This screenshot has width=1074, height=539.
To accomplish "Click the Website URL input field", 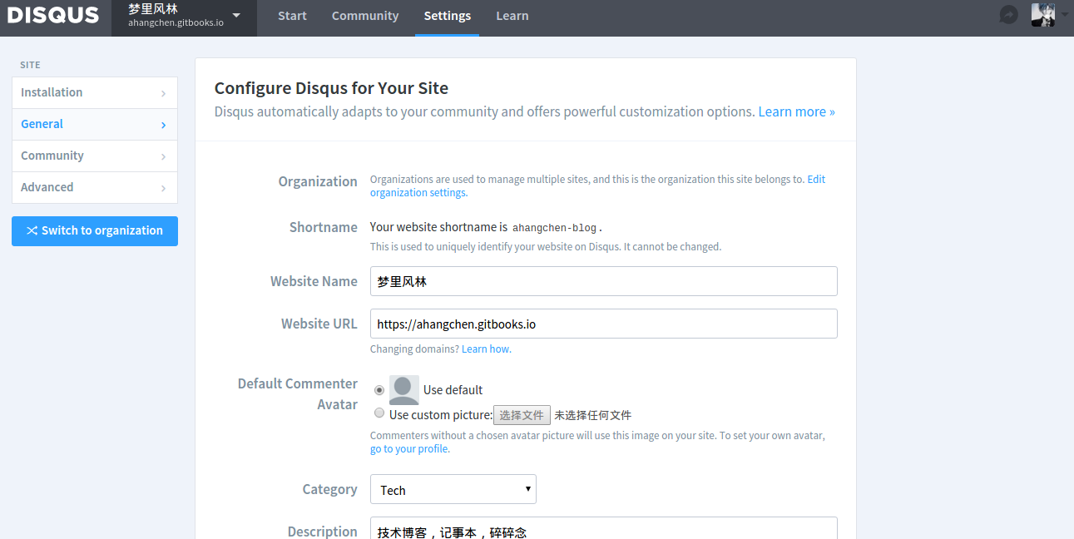I will pos(603,324).
